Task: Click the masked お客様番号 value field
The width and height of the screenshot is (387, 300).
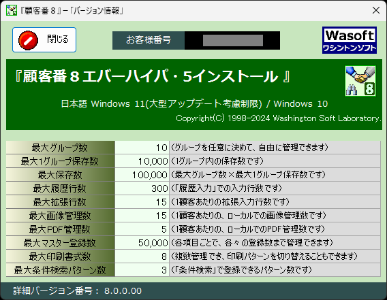Action: pos(232,40)
